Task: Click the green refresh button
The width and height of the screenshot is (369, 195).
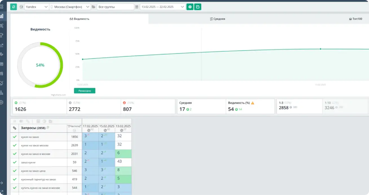Action: [x=14, y=7]
